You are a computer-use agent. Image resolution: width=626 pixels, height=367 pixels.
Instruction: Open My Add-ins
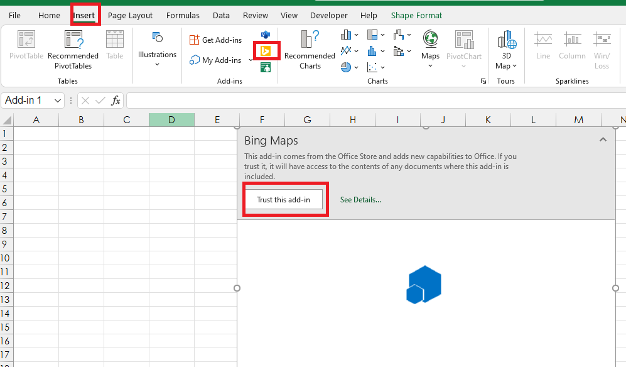pos(215,60)
